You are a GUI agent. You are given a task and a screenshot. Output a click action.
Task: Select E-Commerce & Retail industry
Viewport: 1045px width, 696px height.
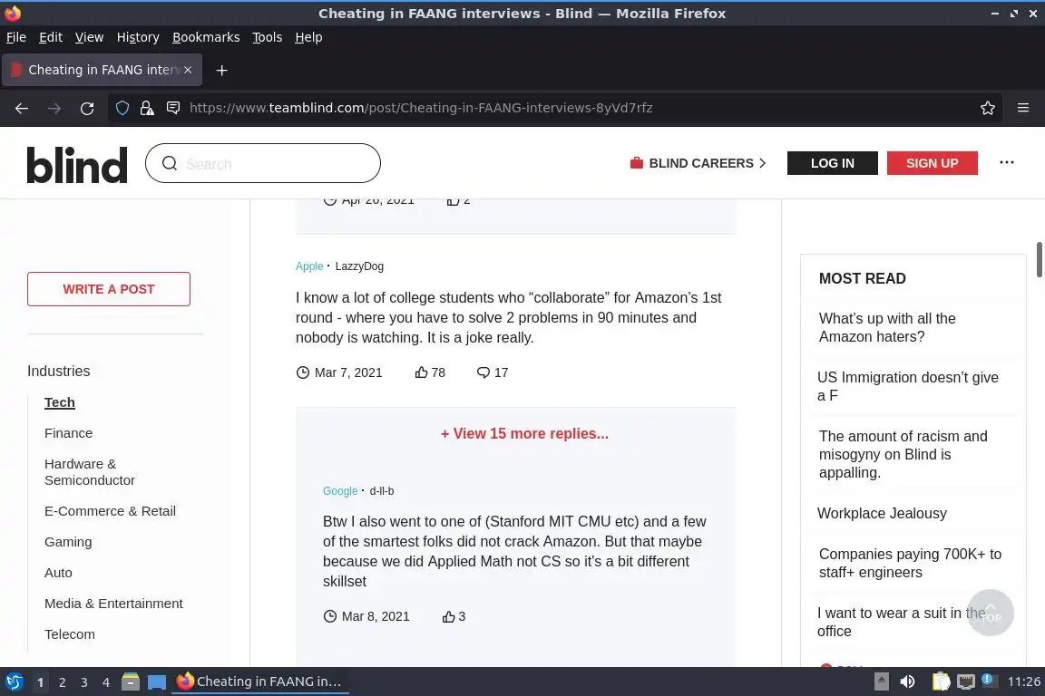110,511
